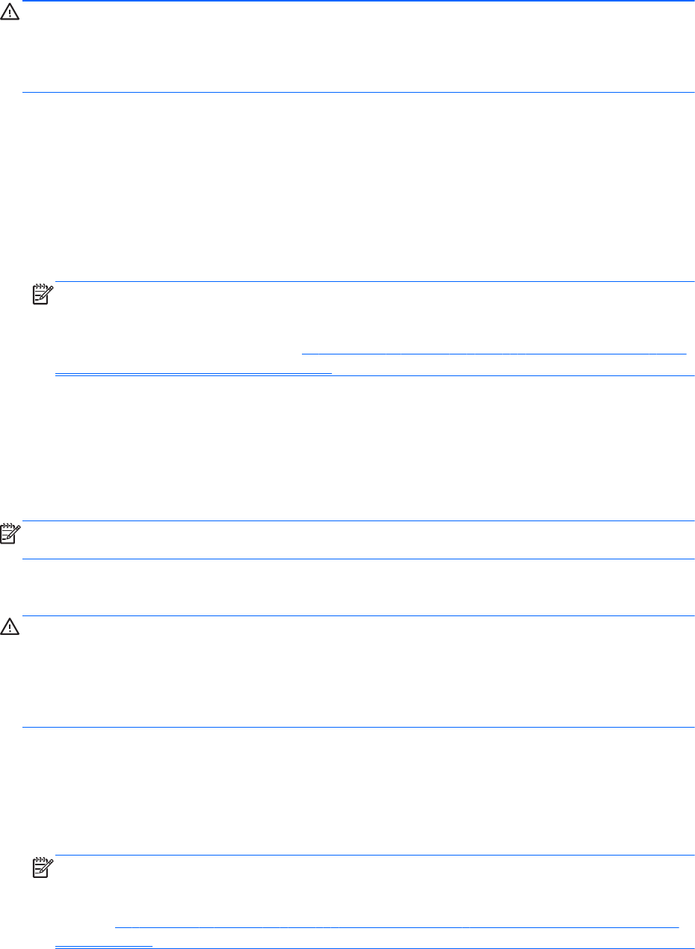695x949 pixels.
Task: Click the rule beside the left-margin note icon
Action: pos(359,520)
